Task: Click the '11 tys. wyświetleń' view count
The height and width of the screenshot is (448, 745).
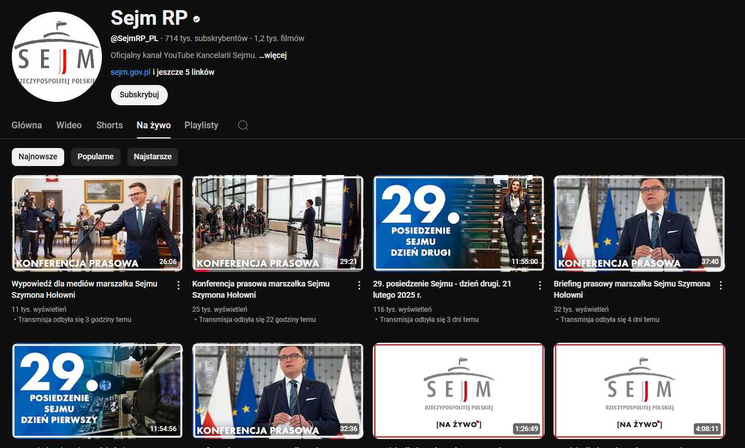Action: point(39,309)
